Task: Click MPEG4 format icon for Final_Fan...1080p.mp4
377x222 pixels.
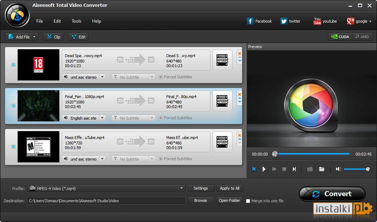Action: point(222,101)
